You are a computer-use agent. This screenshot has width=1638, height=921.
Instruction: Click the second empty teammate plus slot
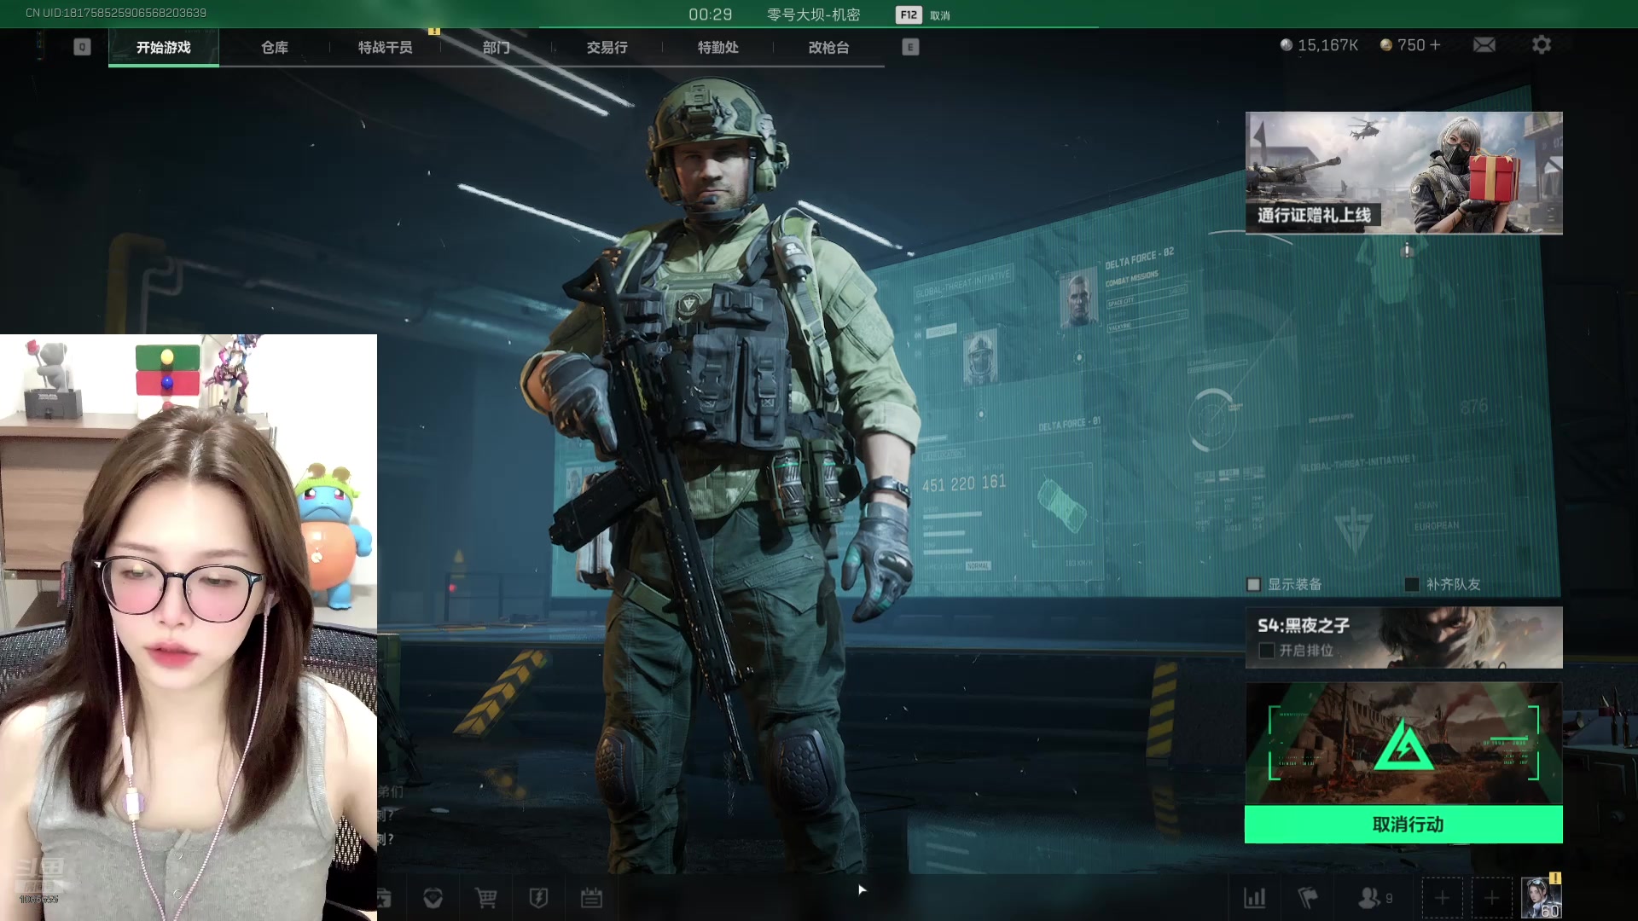point(1491,898)
